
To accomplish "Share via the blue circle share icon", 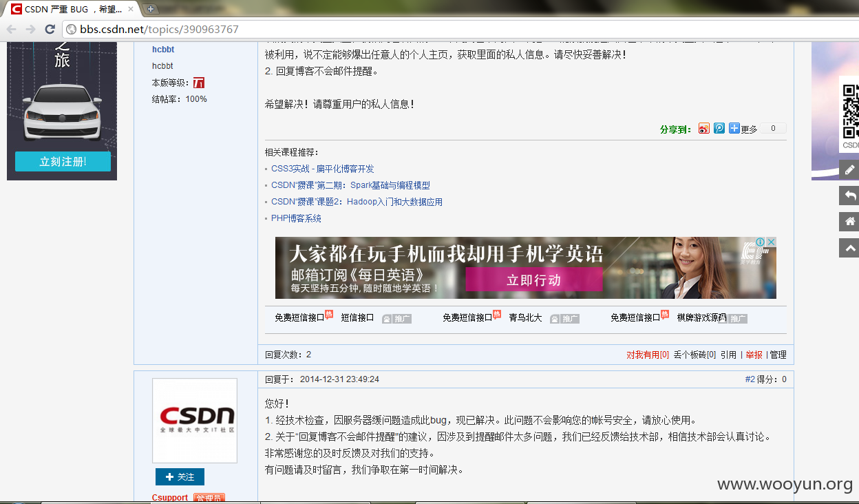I will tap(719, 128).
